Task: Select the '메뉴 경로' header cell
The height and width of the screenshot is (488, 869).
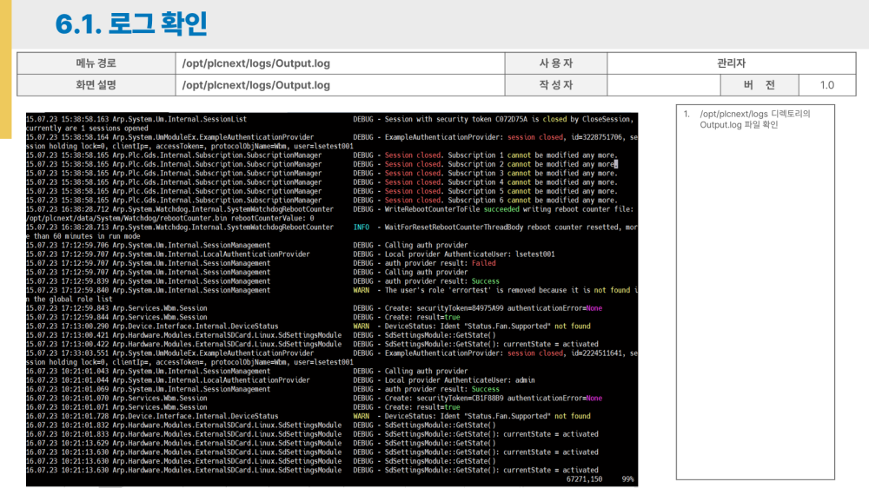Action: coord(96,63)
